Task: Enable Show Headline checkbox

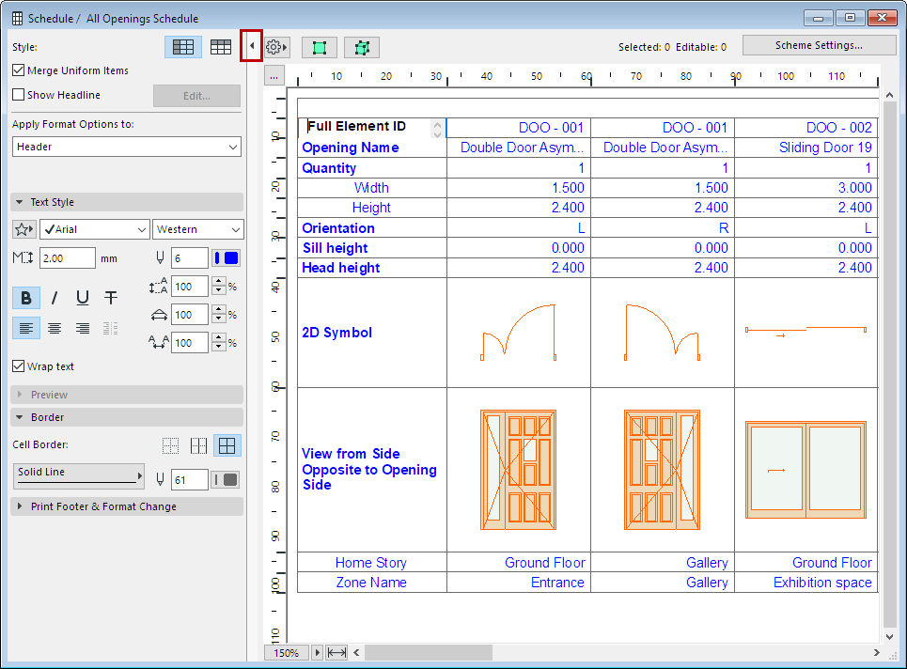Action: (19, 95)
